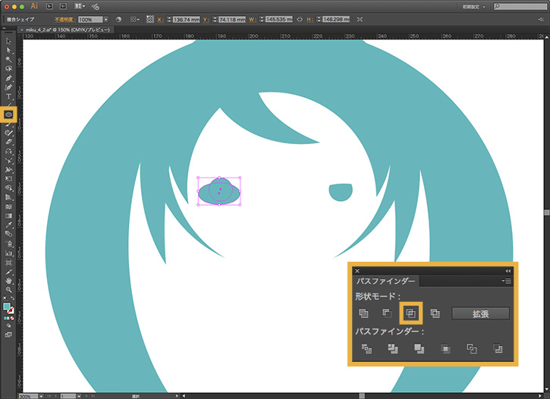Open the zoom level dropdown at bottom
This screenshot has width=550, height=399.
coord(42,396)
